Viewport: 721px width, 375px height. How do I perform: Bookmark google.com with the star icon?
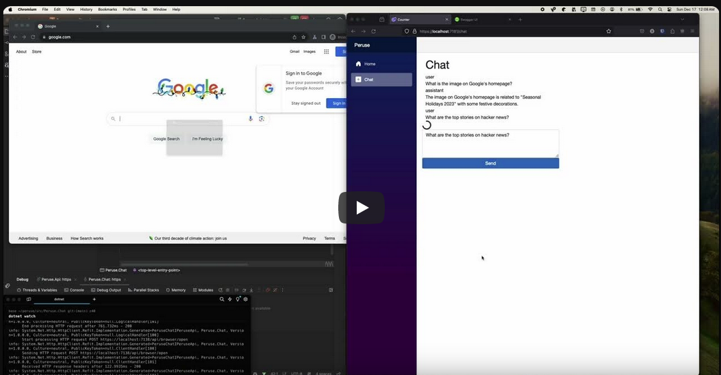pyautogui.click(x=303, y=37)
